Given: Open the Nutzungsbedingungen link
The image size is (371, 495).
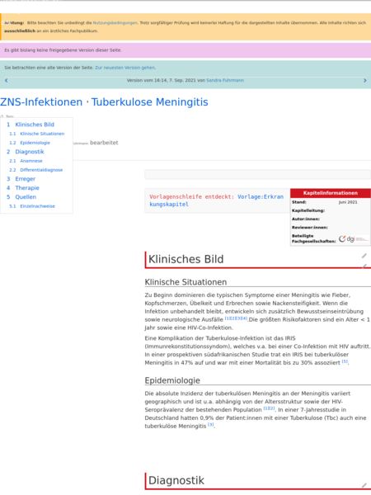Looking at the screenshot, I should pyautogui.click(x=115, y=23).
